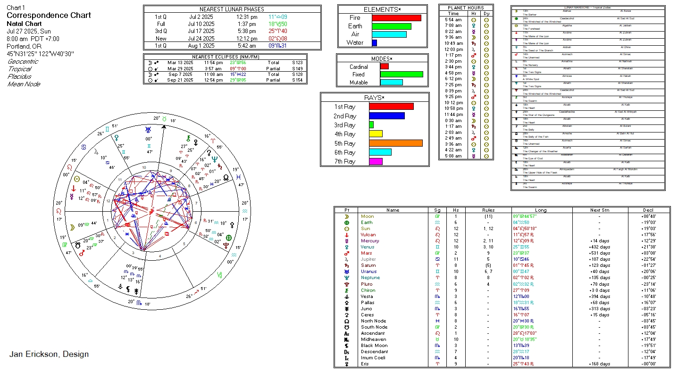
Task: Click the Ascendant symbol in the planet table
Action: pos(347,333)
